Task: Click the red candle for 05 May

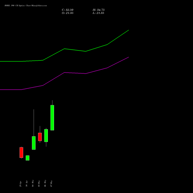Action: click(x=40, y=137)
